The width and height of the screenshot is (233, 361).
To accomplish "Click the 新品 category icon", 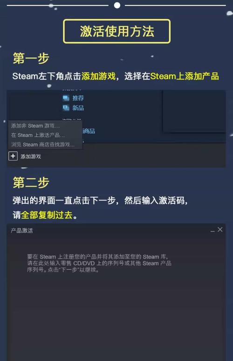I will (x=66, y=108).
